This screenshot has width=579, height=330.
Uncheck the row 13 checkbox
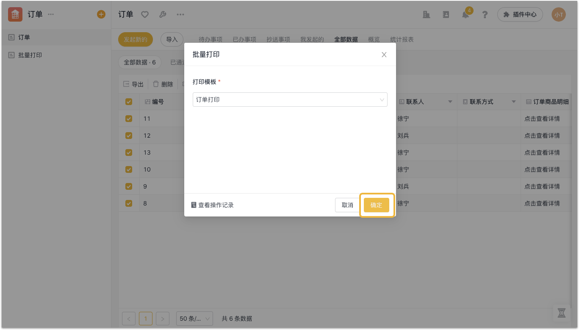tap(129, 153)
